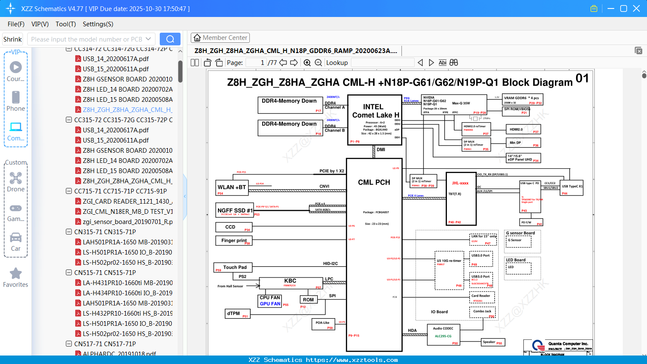Select the Phone category icon
The image size is (647, 364).
pos(16,101)
